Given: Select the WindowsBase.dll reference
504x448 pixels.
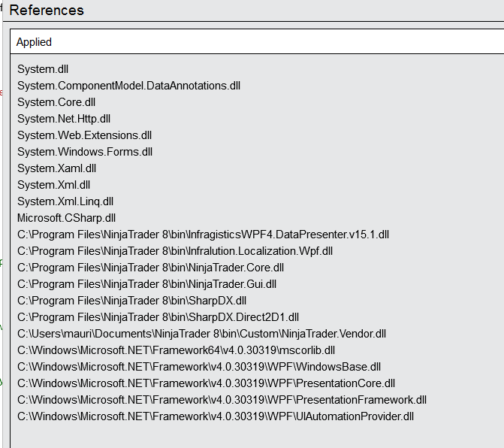Looking at the screenshot, I should [x=199, y=367].
